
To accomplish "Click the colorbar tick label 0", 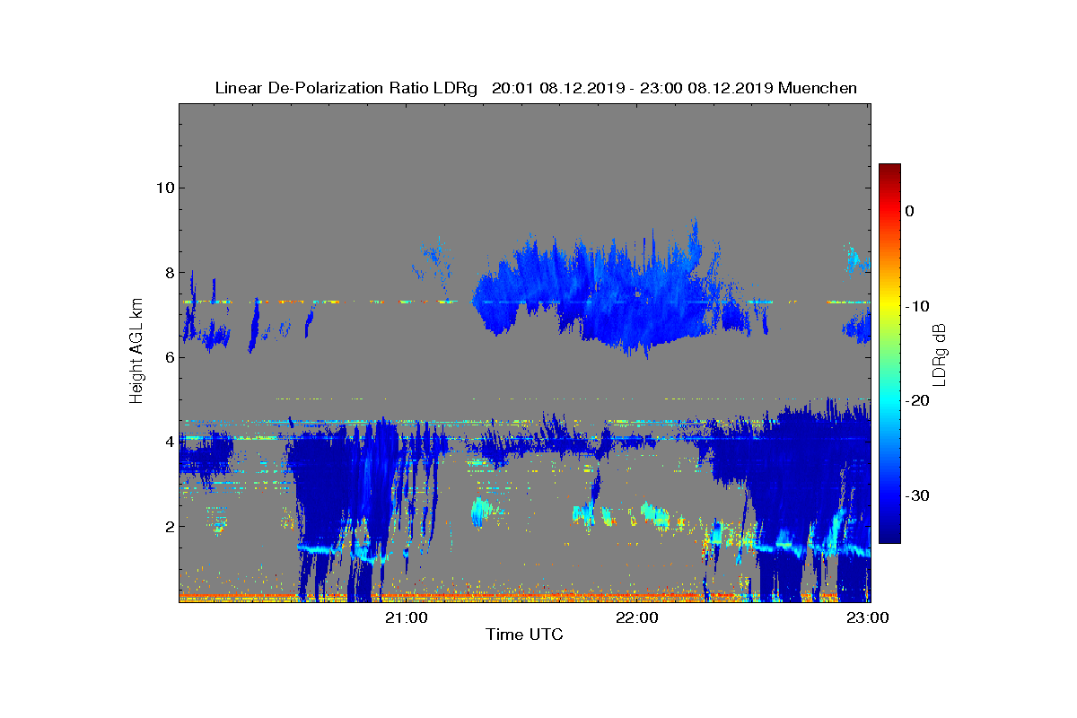I will click(909, 211).
